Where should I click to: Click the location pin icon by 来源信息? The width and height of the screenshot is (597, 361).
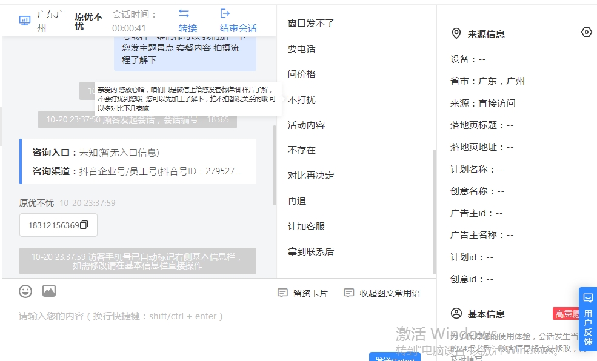(x=456, y=33)
